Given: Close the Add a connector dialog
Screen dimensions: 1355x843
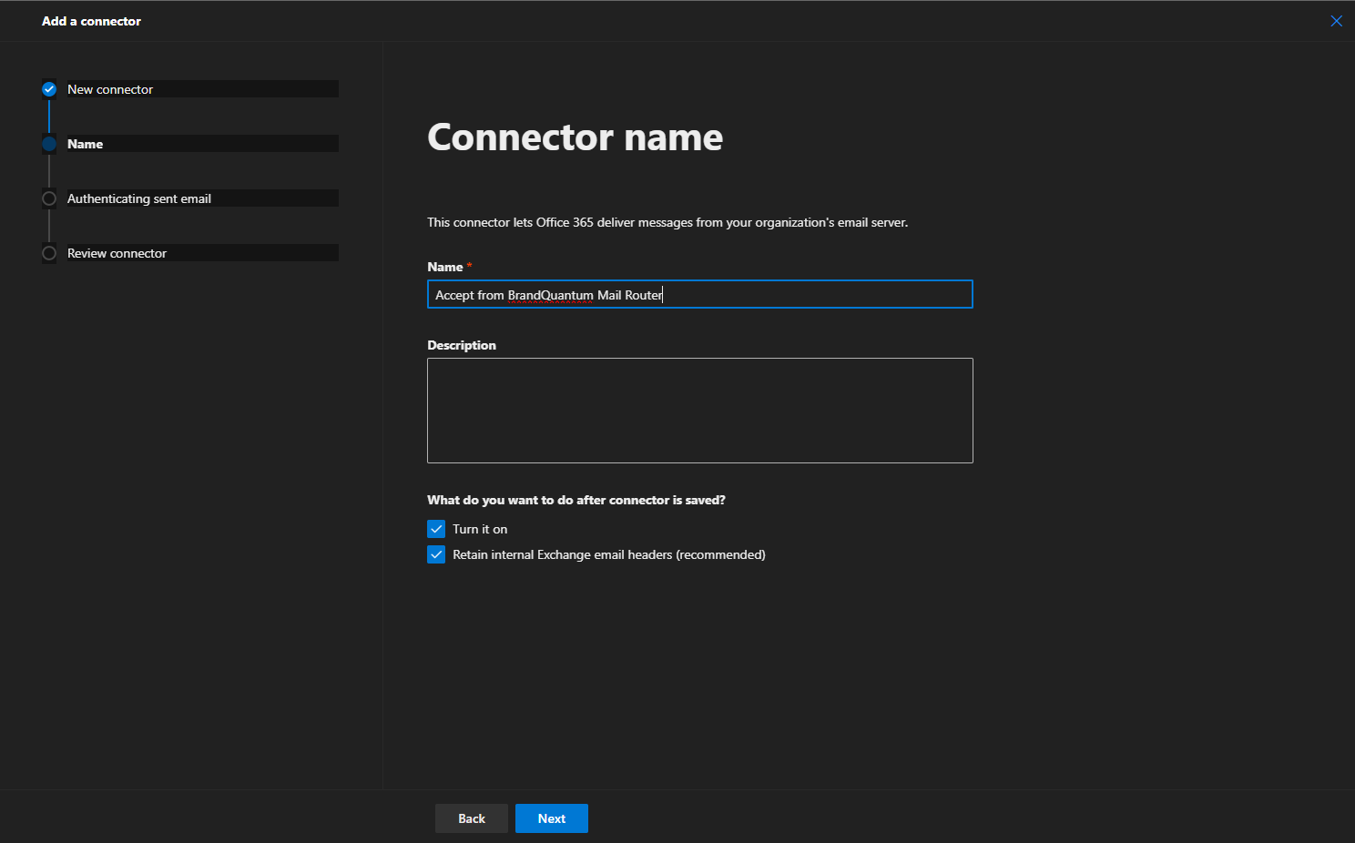Looking at the screenshot, I should point(1336,21).
